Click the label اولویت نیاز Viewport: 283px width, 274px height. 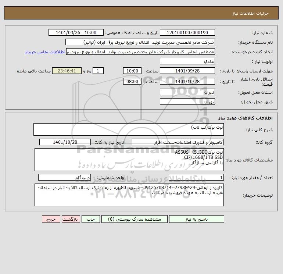click(262, 61)
